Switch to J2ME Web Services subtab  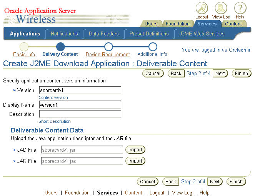coord(202,34)
